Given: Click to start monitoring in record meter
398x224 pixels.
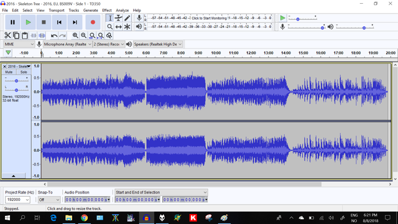Looking at the screenshot, I should coord(209,18).
